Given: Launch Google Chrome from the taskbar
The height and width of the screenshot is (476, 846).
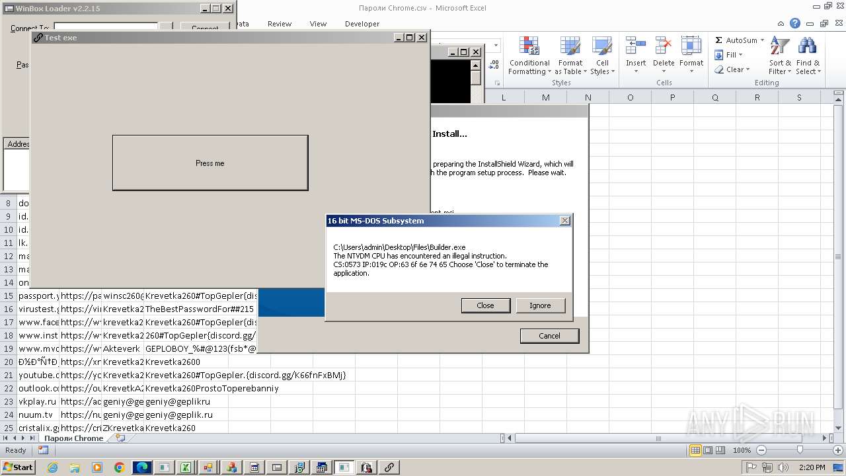Looking at the screenshot, I should (120, 467).
